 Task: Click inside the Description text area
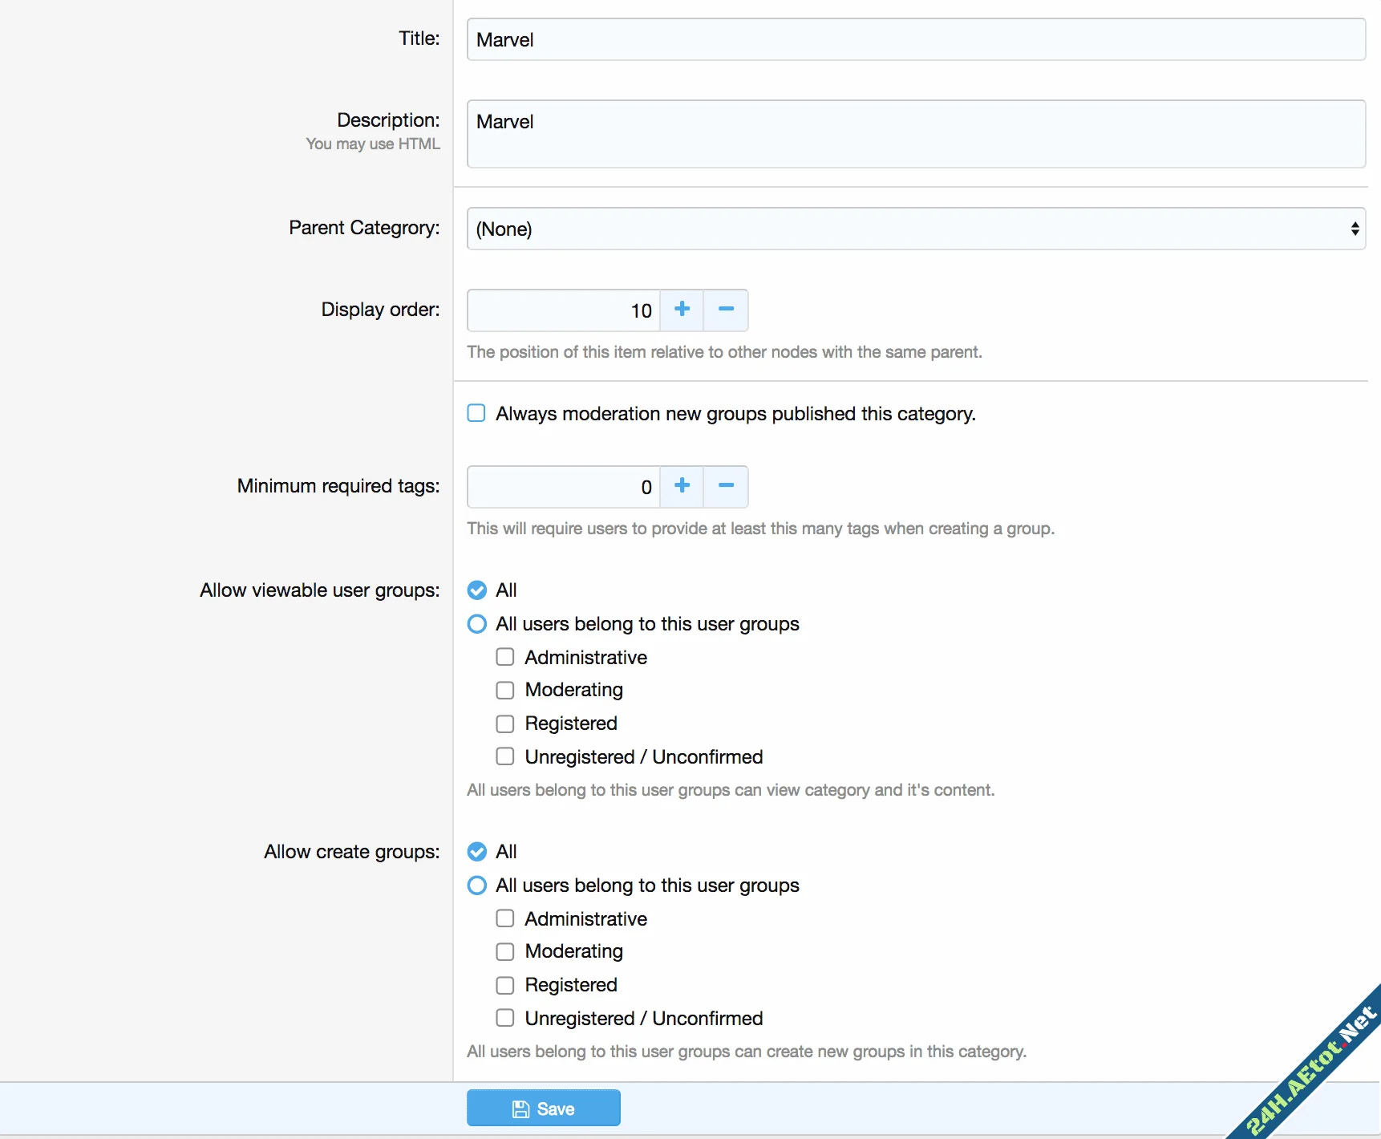pyautogui.click(x=914, y=132)
